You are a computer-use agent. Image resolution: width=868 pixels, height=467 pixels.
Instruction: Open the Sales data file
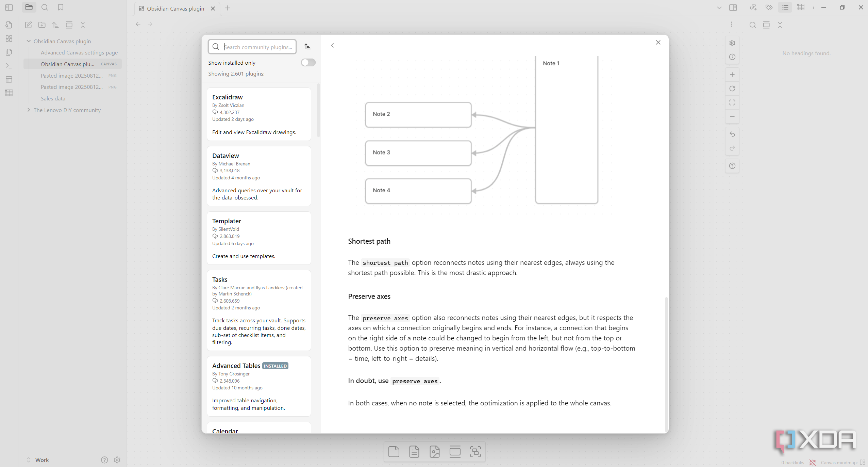(x=53, y=98)
